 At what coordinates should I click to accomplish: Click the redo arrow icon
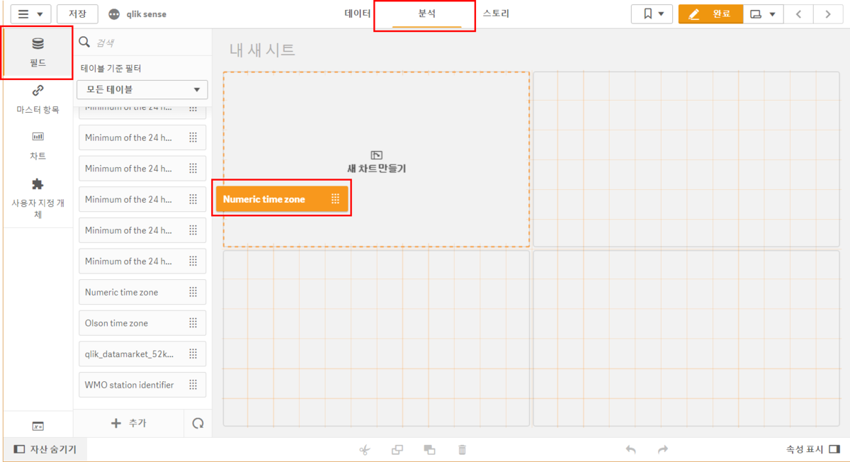tap(663, 449)
